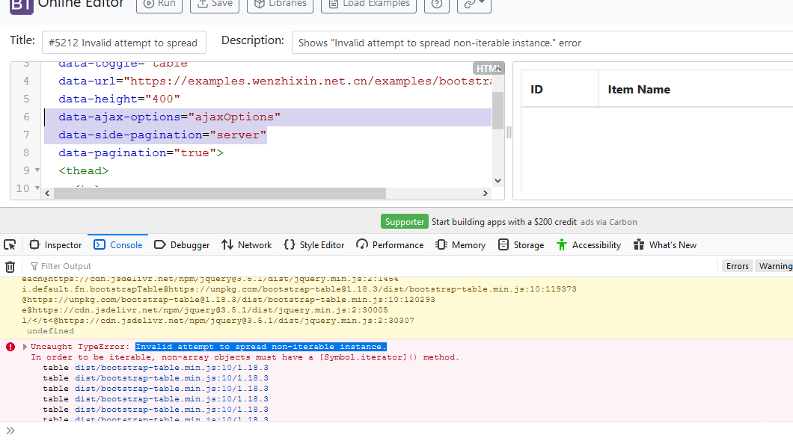793x441 pixels.
Task: Save the current snippet
Action: click(x=215, y=4)
